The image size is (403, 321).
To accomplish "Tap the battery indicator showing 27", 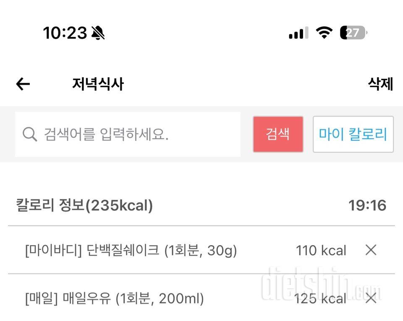I will [x=353, y=32].
